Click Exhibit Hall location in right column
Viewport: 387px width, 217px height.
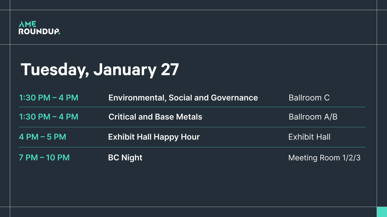click(x=309, y=137)
